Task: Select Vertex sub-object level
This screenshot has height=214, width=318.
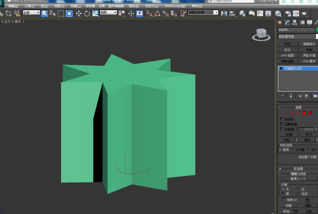Action: coord(286,113)
